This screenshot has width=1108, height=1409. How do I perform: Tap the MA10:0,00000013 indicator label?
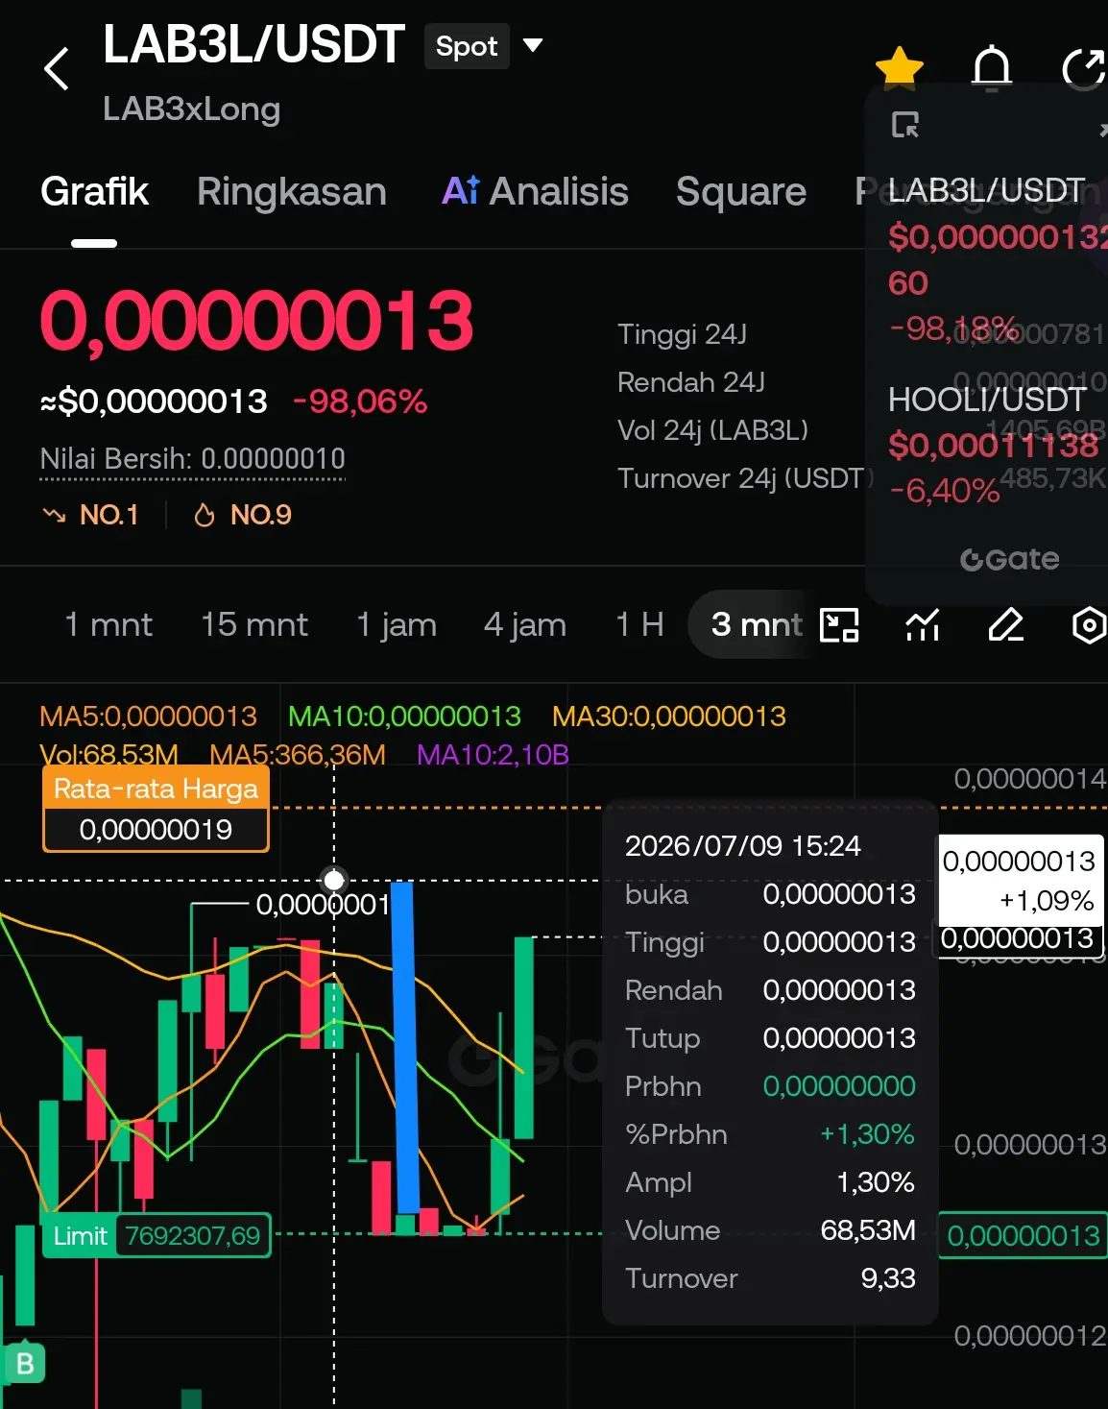(404, 717)
